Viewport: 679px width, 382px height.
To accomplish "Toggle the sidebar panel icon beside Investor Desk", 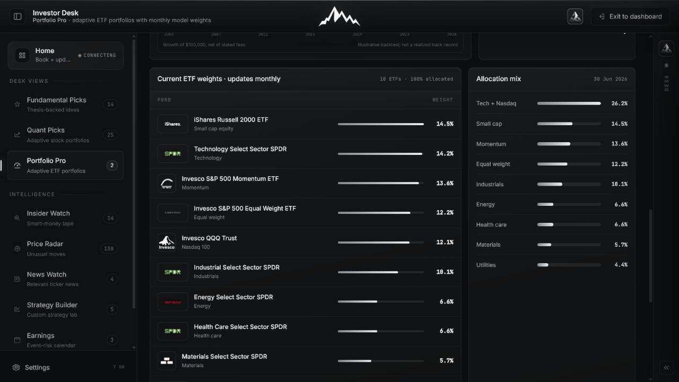I will click(x=18, y=16).
